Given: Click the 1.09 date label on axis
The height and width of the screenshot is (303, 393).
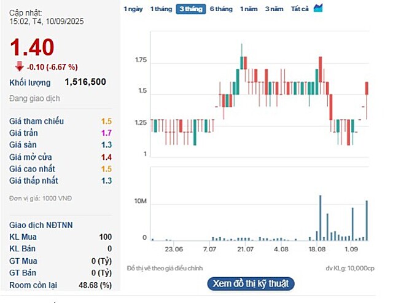Looking at the screenshot, I should tap(352, 249).
